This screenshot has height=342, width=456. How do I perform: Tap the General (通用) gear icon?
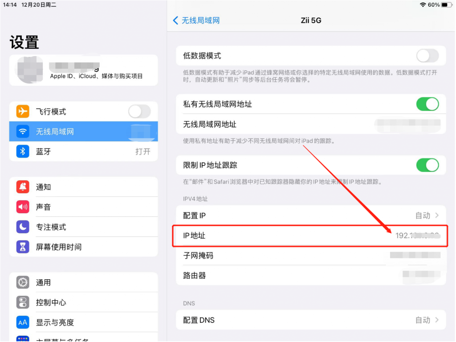pos(23,282)
